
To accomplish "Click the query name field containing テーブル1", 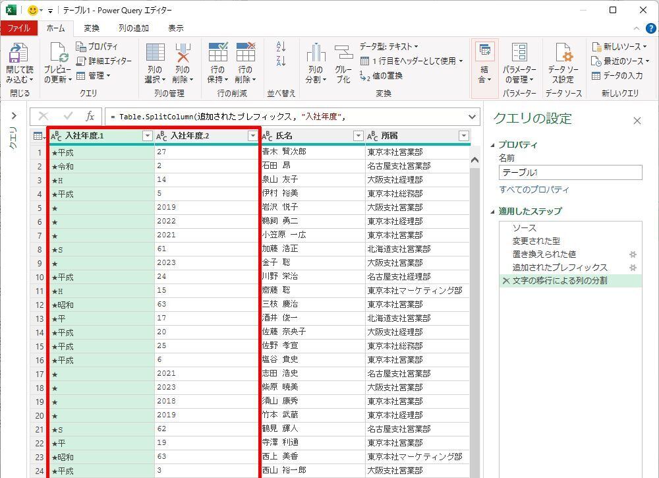I will pos(570,173).
